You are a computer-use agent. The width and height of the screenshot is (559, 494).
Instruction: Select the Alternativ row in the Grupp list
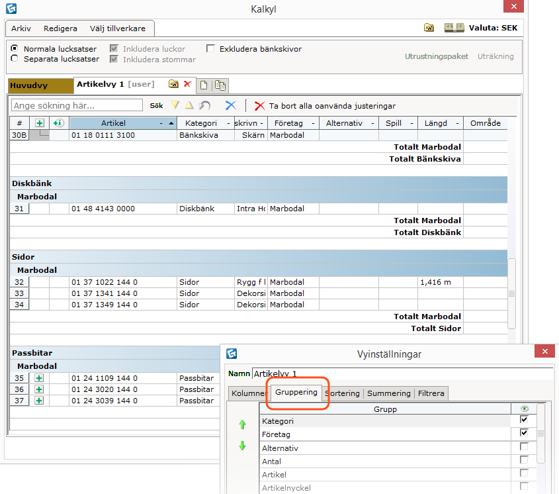point(386,448)
